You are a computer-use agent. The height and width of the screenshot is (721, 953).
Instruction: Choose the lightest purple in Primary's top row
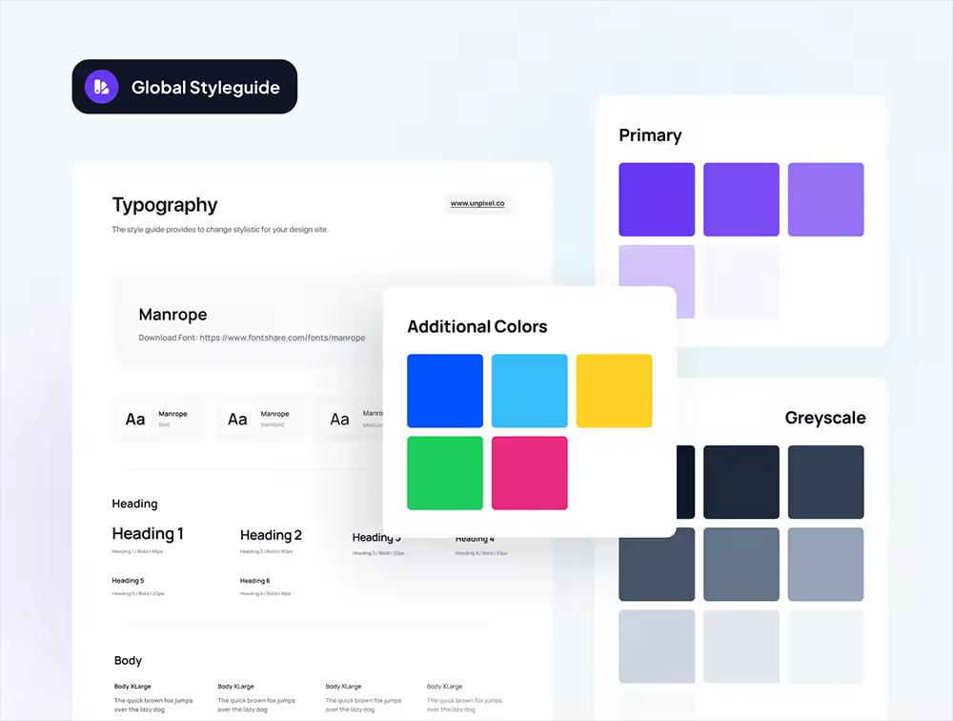pos(825,199)
